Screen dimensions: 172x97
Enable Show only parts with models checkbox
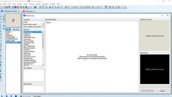43,27
